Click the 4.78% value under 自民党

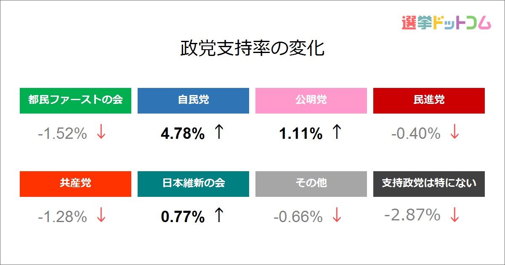(183, 134)
